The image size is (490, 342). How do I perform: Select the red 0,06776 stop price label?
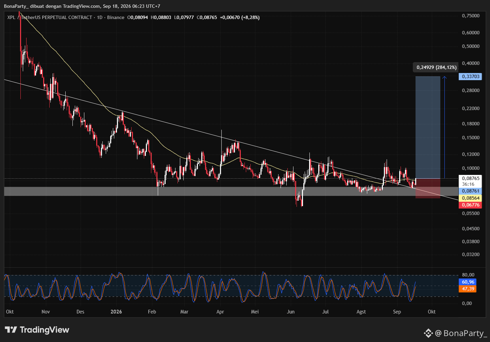(x=470, y=205)
